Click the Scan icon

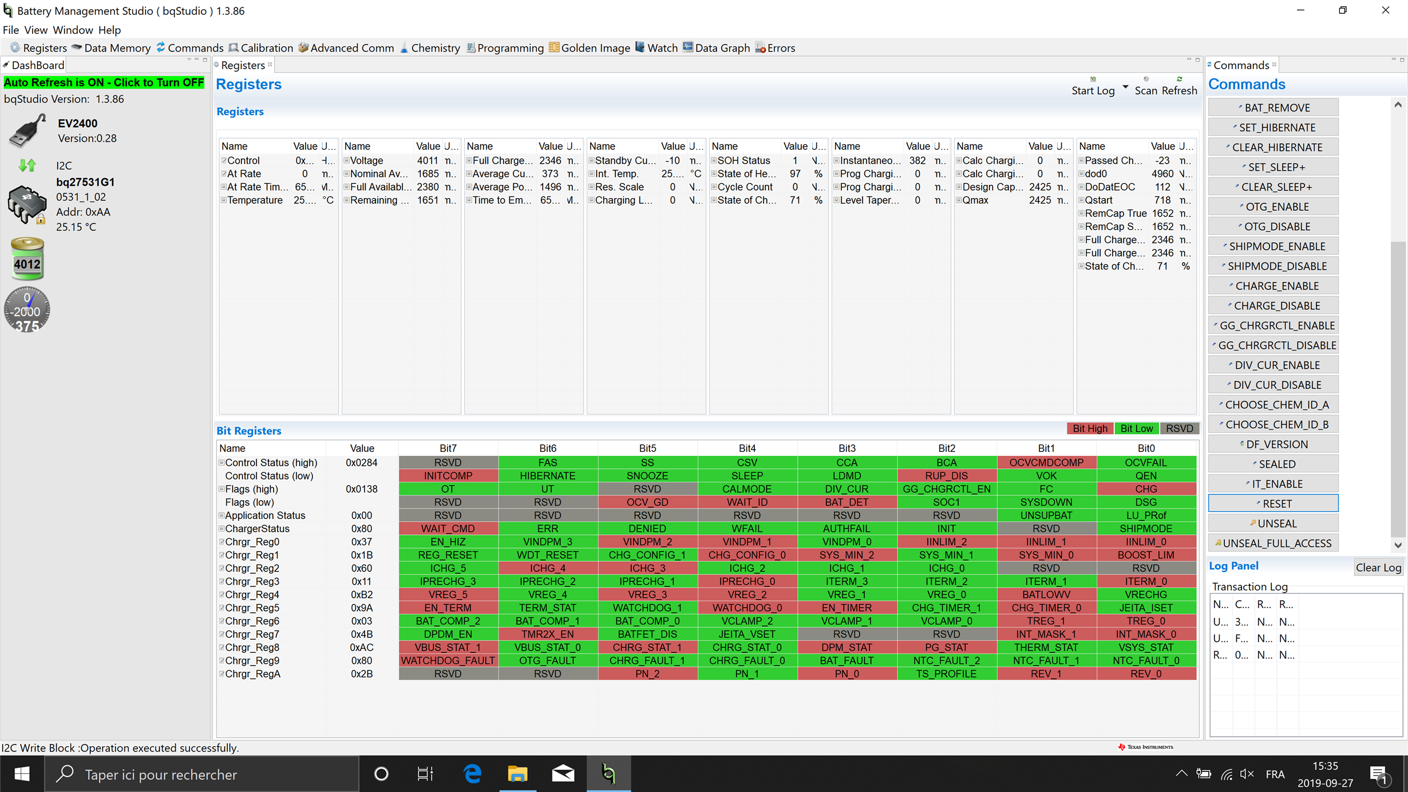[1146, 80]
